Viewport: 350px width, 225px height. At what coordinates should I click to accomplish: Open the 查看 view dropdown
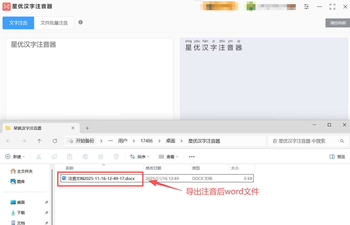coord(168,157)
